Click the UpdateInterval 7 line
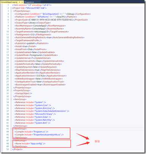 tap(33, 58)
